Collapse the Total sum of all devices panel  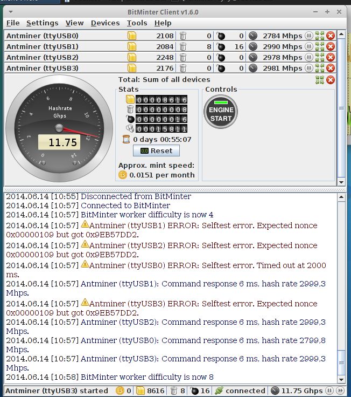coord(320,80)
